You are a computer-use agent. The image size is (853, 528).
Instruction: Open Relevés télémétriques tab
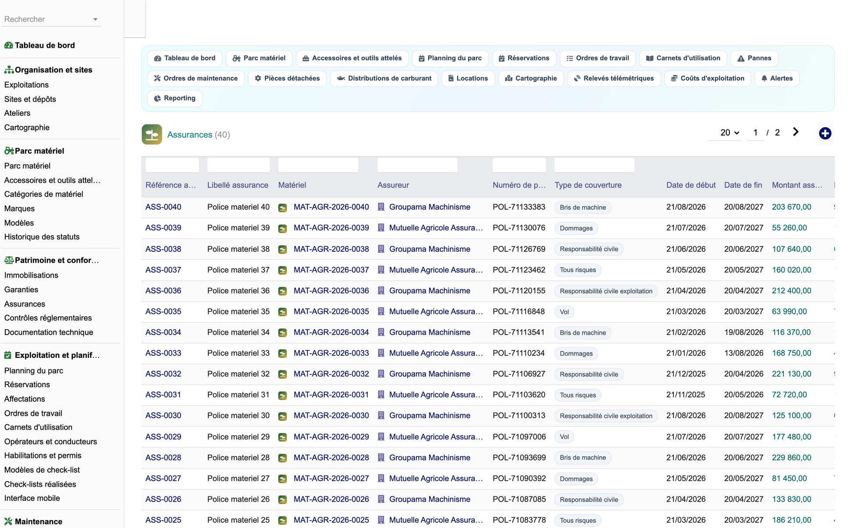pos(614,78)
